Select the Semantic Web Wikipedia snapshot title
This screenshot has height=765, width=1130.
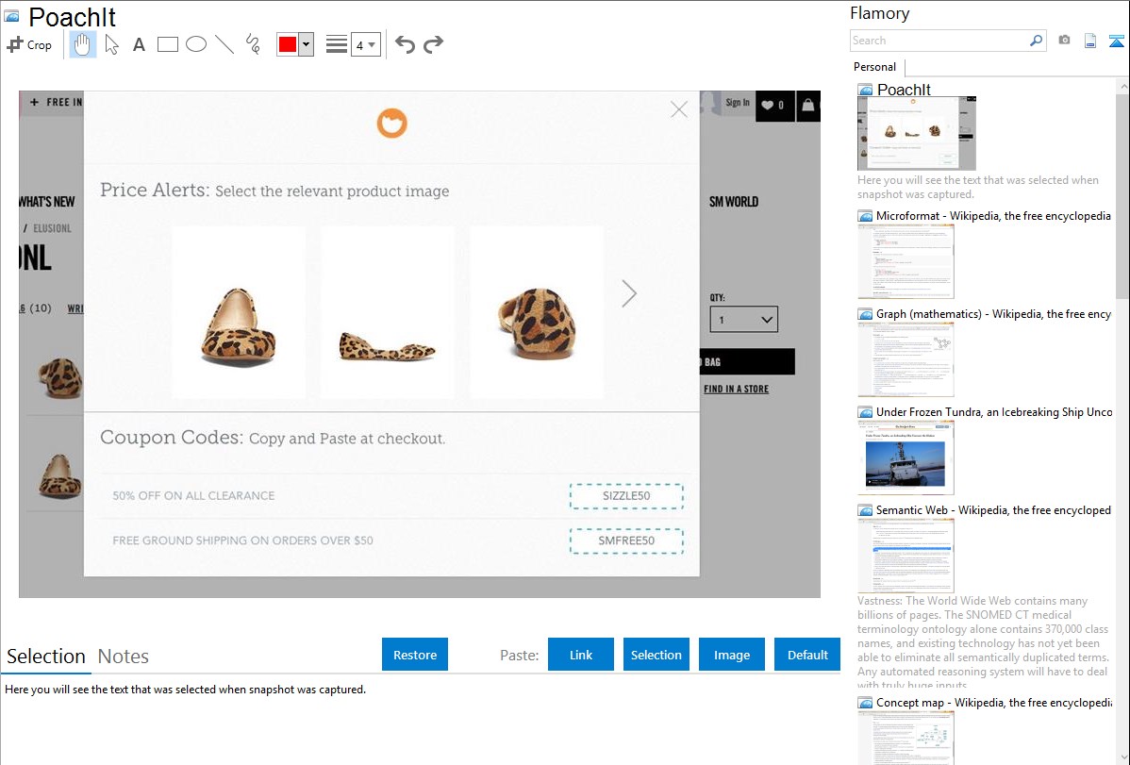[x=994, y=509]
